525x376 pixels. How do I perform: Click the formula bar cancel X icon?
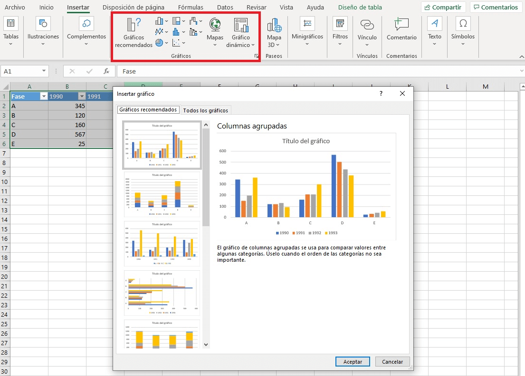coord(72,71)
